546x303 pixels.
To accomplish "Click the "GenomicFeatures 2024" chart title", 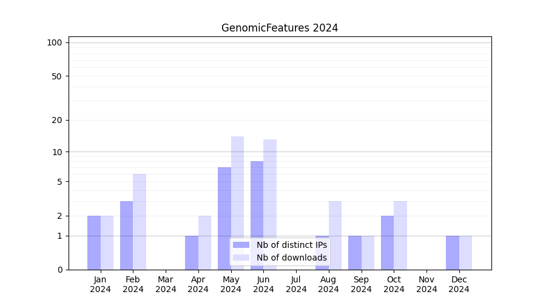I will [280, 28].
